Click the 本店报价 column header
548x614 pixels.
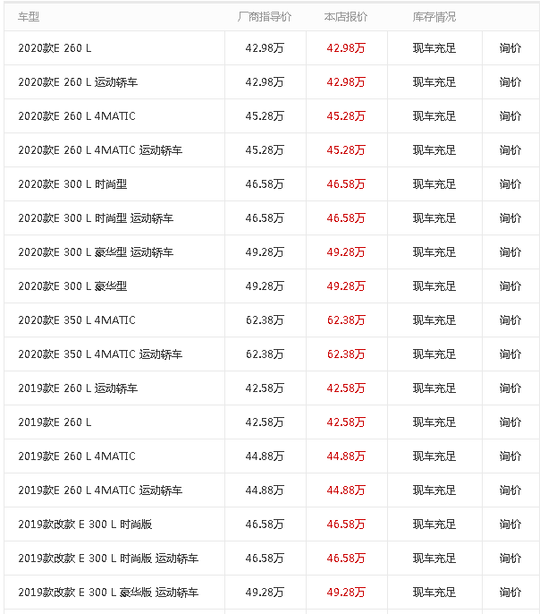click(x=346, y=17)
